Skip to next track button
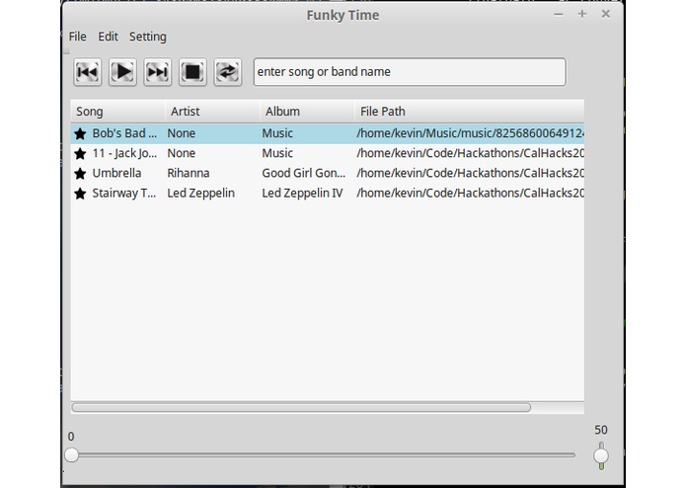The image size is (686, 488). (x=158, y=72)
